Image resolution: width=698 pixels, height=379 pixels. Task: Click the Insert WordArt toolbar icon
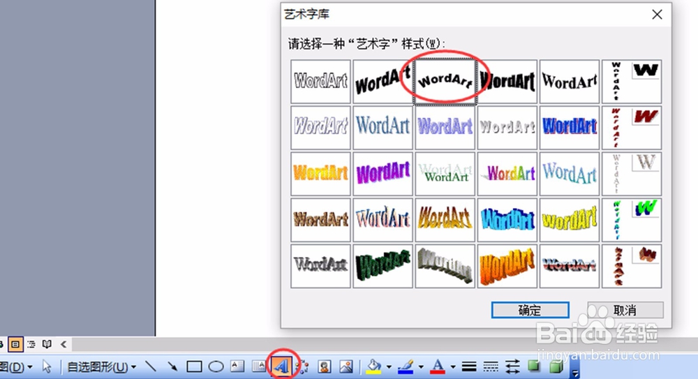pos(281,366)
